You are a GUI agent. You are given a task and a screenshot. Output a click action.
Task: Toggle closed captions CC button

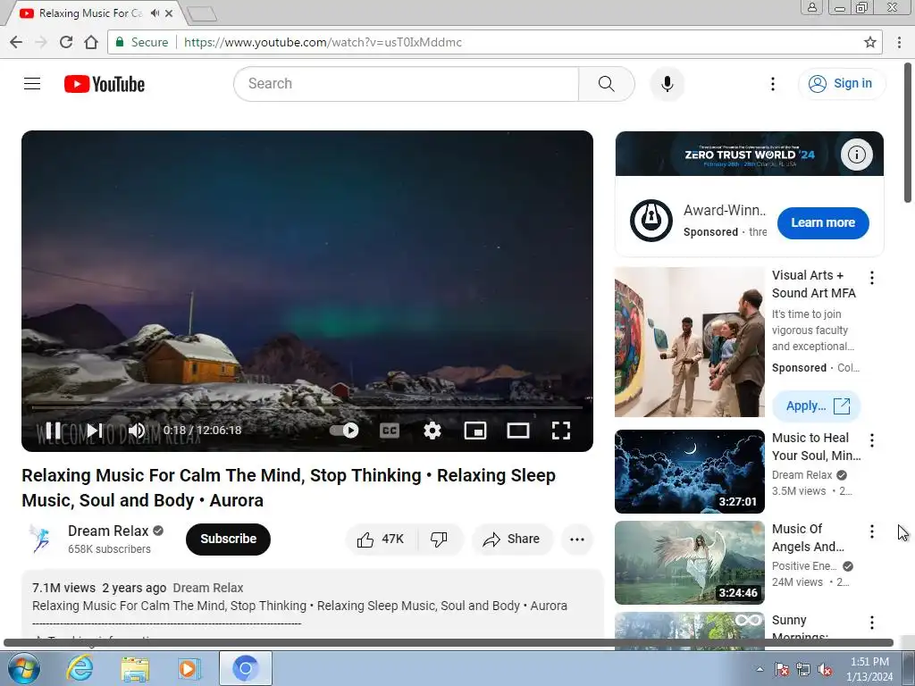pyautogui.click(x=390, y=431)
